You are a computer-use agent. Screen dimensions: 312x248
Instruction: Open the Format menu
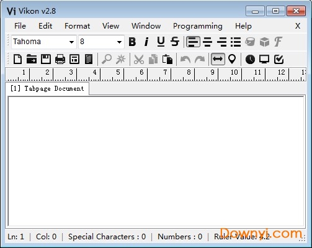coord(77,26)
